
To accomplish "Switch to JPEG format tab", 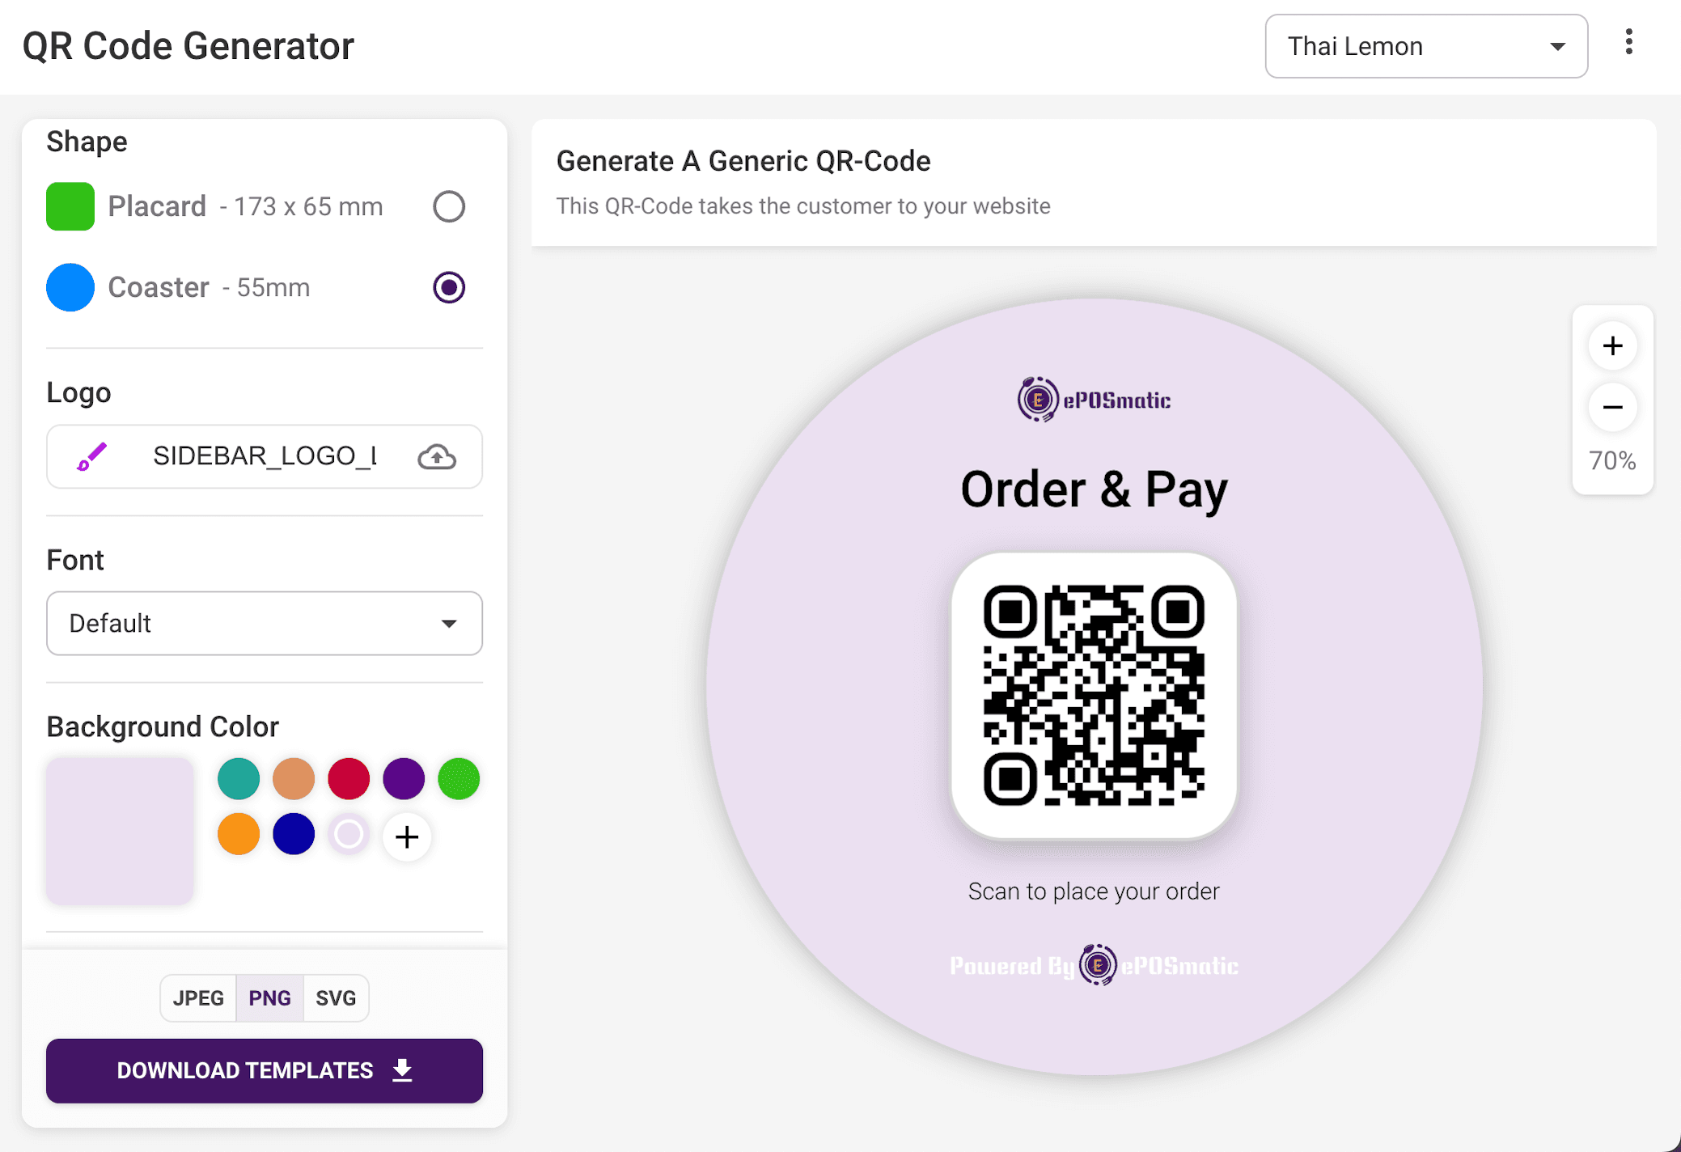I will click(x=198, y=998).
